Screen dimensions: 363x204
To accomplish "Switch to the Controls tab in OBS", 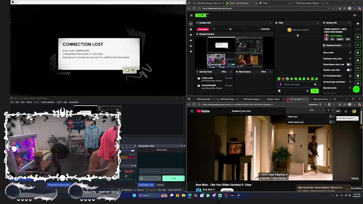I will pyautogui.click(x=160, y=185).
